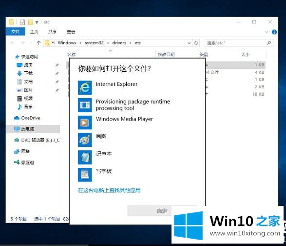
Task: Open quick access toolbar customize dropdown
Action: tap(37, 22)
